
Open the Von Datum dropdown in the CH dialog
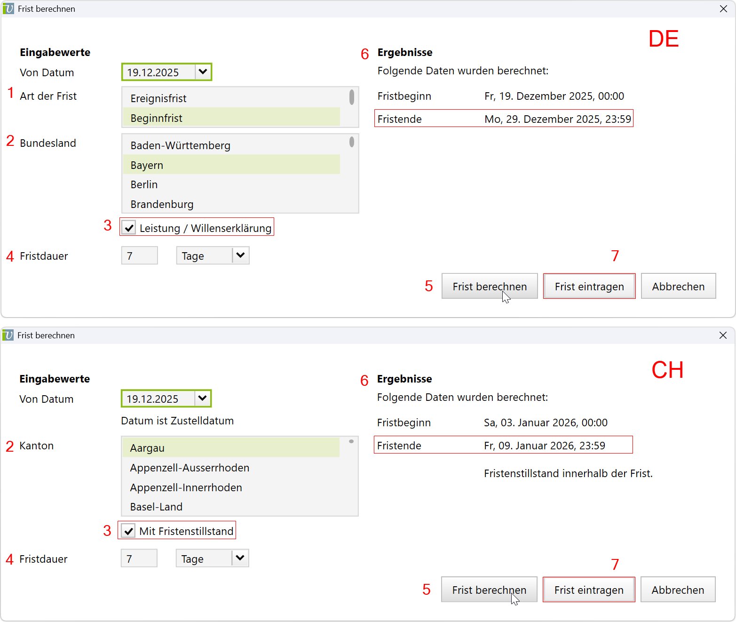point(202,399)
